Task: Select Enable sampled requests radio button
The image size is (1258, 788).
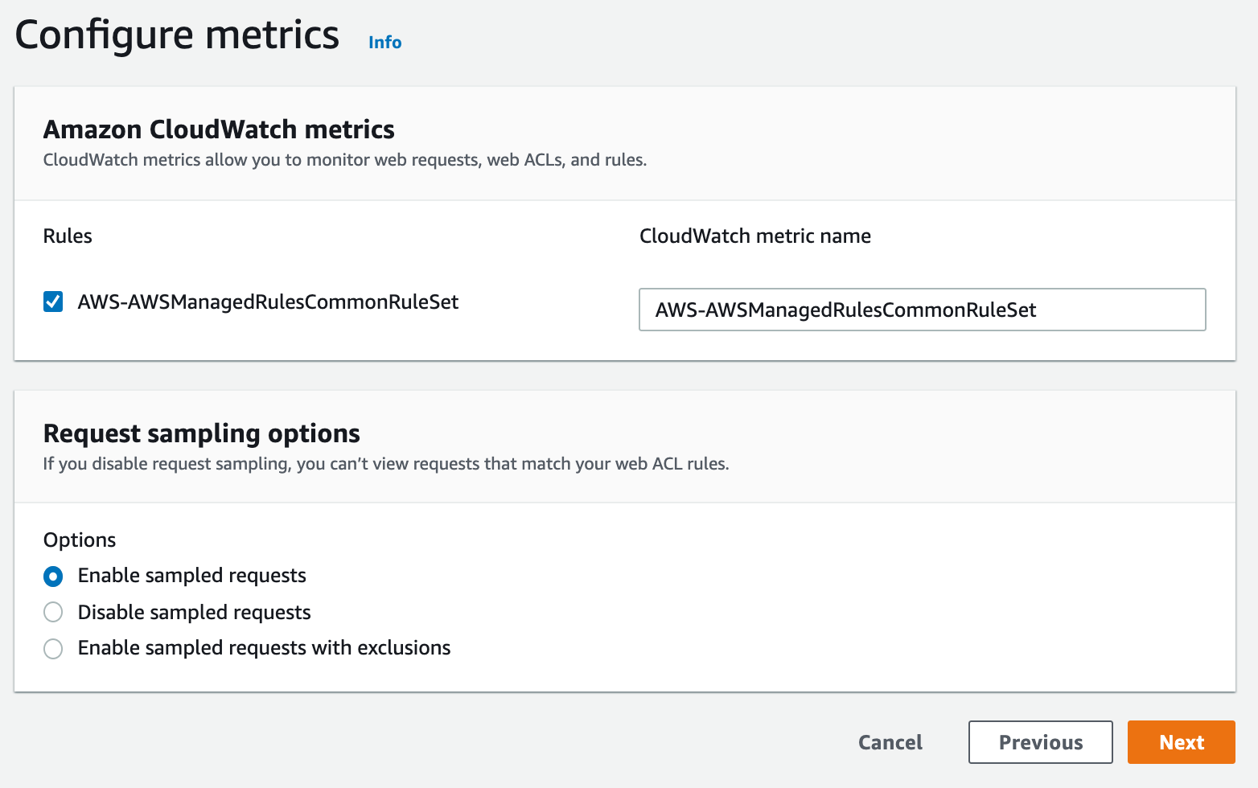Action: (x=53, y=577)
